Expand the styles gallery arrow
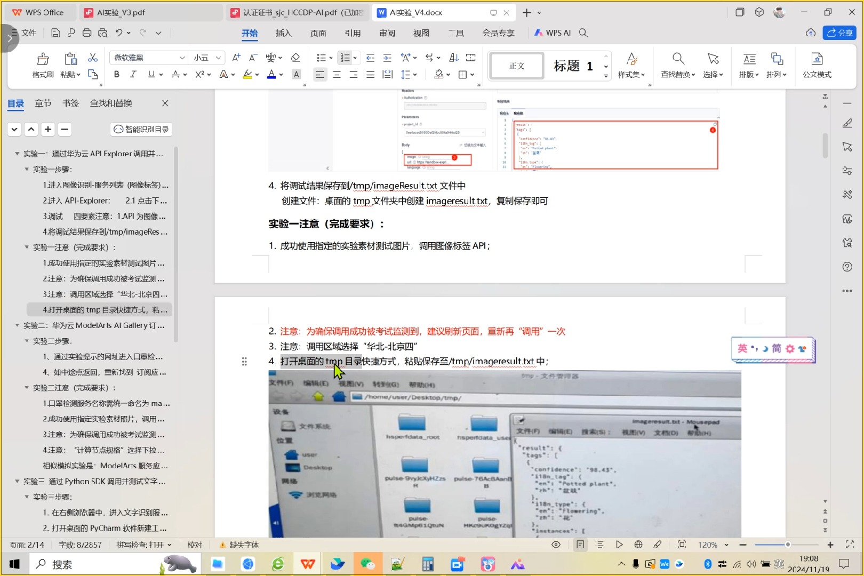The width and height of the screenshot is (864, 576). click(606, 76)
